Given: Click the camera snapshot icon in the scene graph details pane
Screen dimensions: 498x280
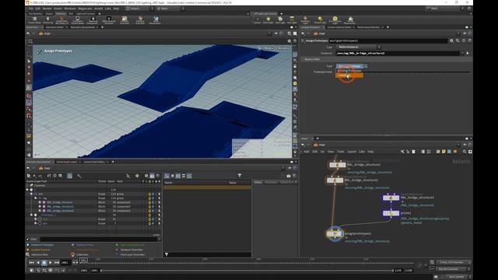Looking at the screenshot, I should 289,176.
